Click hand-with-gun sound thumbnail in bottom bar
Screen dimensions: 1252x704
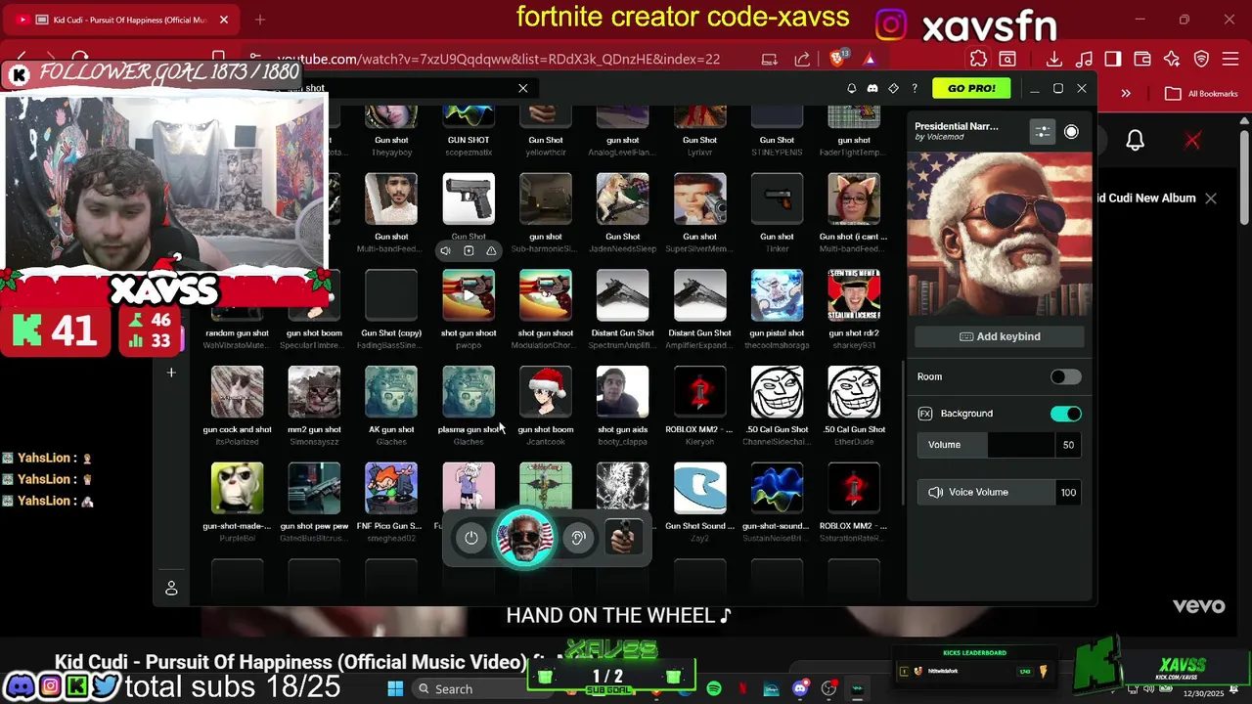pyautogui.click(x=623, y=538)
